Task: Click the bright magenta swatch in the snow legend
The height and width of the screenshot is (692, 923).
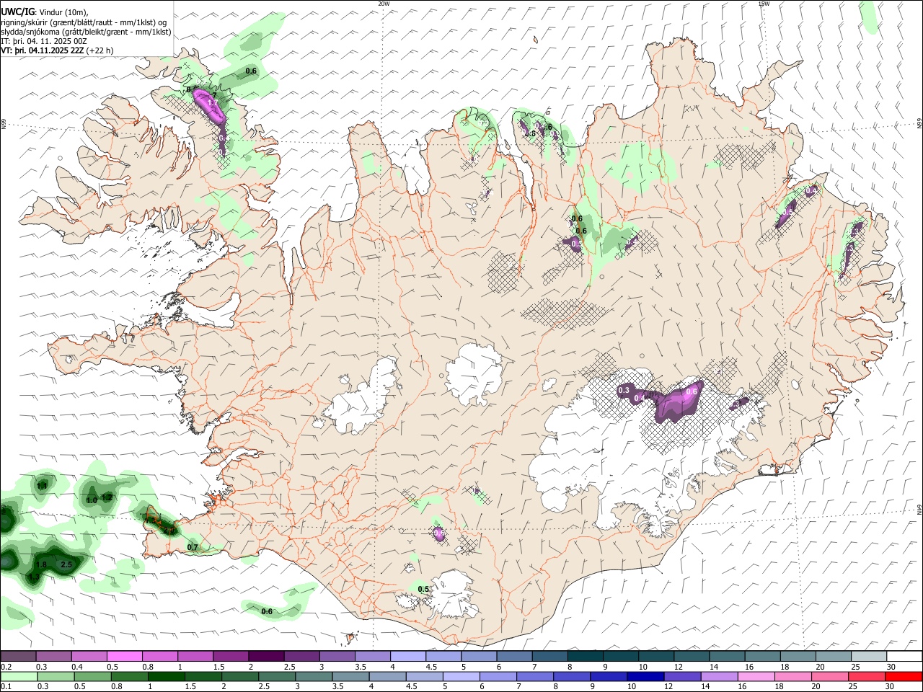Action: [x=125, y=656]
